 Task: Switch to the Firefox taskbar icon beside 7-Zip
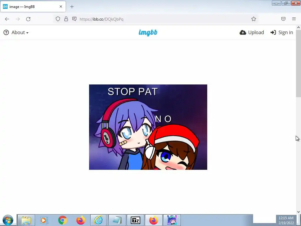(x=154, y=220)
